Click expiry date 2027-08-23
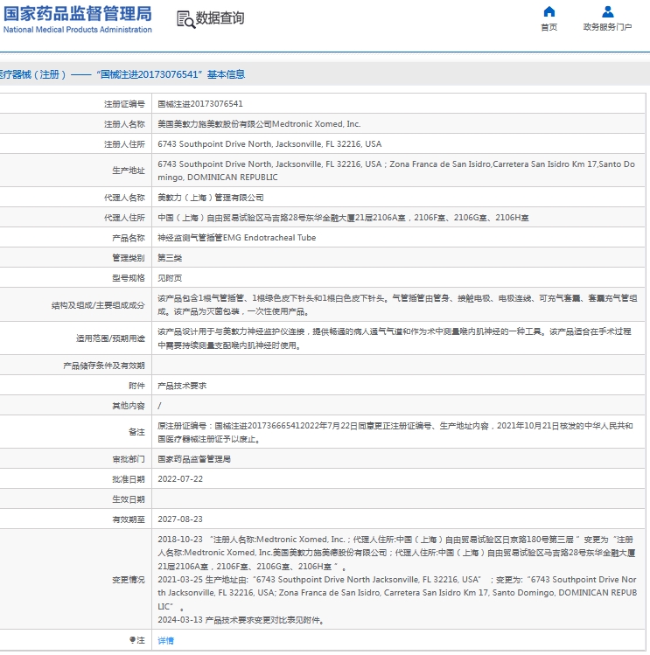 (179, 519)
